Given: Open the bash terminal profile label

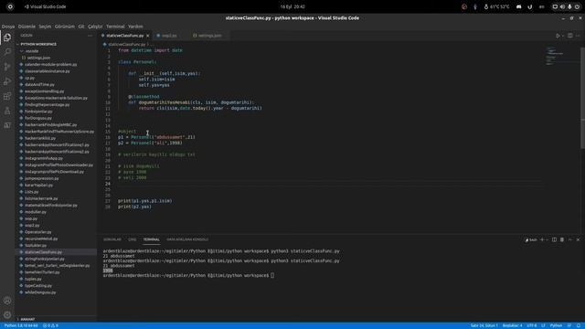Looking at the screenshot, I should (x=531, y=239).
